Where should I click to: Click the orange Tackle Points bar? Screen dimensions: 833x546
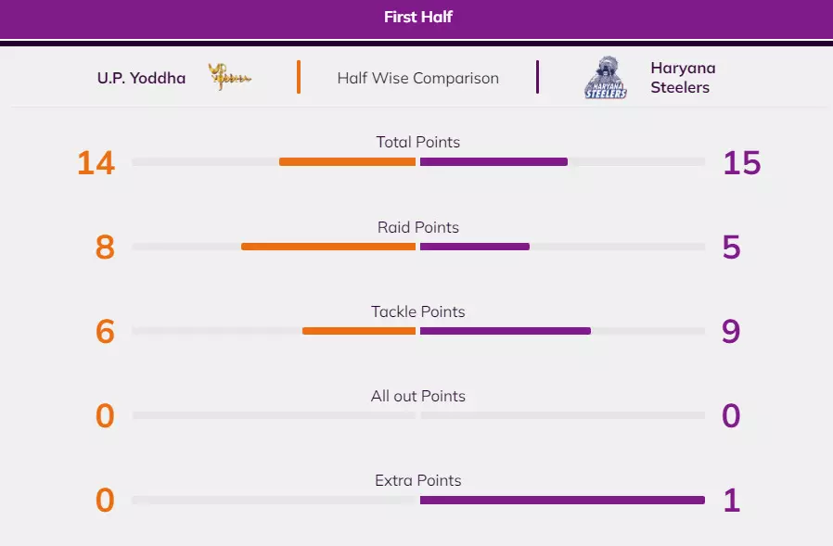click(x=359, y=331)
